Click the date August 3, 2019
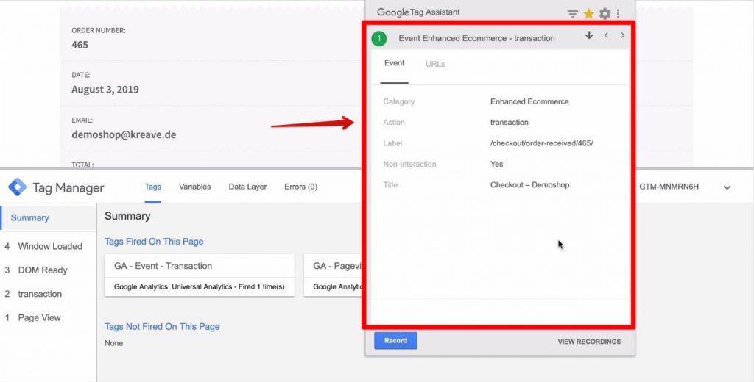 pos(105,90)
